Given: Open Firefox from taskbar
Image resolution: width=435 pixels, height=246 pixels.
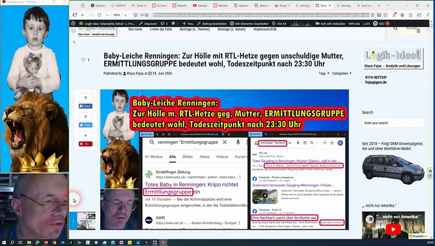Looking at the screenshot, I should tap(46, 243).
